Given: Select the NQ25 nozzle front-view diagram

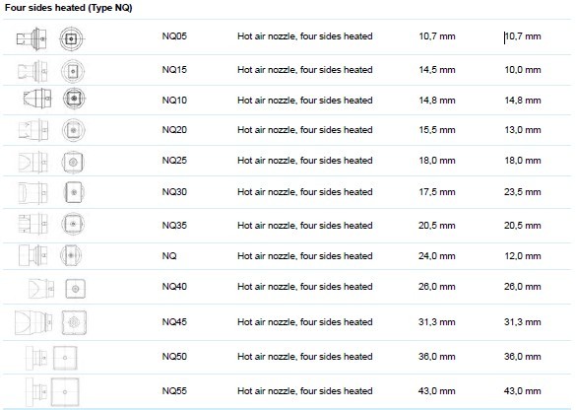Looking at the screenshot, I should pos(73,162).
